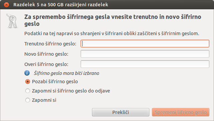Viewport: 214px width, 121px height.
Task: Click the blue information icon
Action: click(x=27, y=73)
